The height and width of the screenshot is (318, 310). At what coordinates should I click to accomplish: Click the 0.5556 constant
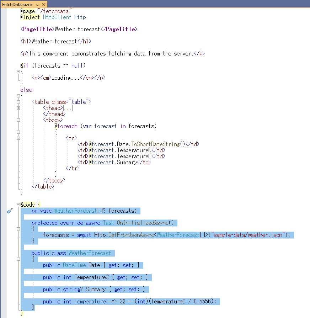pyautogui.click(x=202, y=301)
